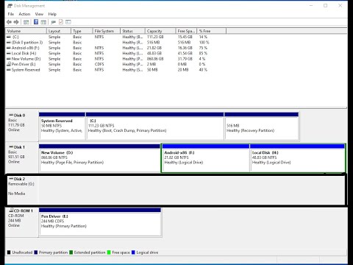Click the 100 % free cell

click(x=204, y=43)
